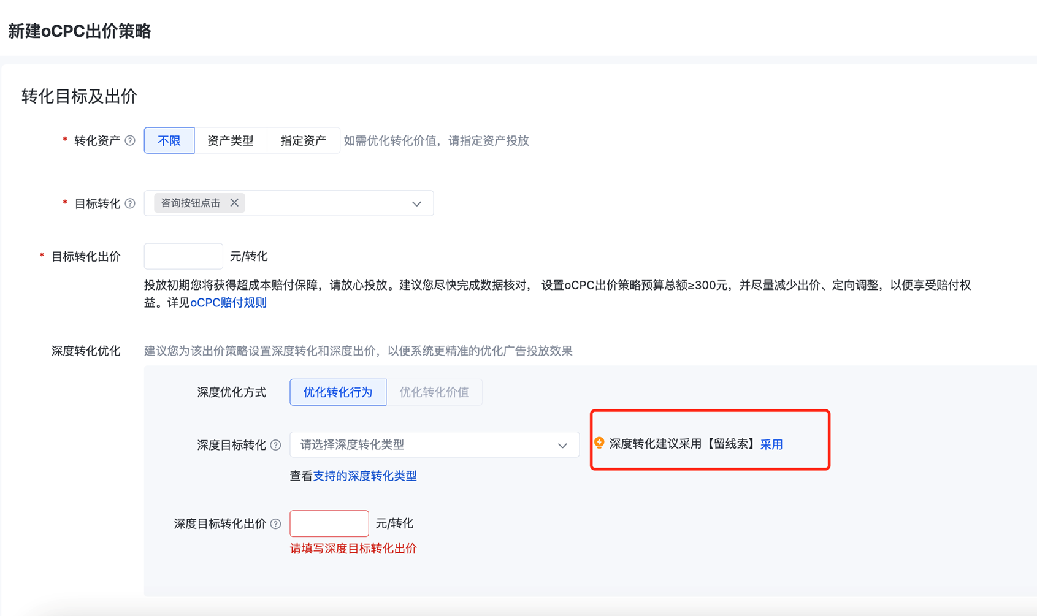Focus the 目标转化出价 input field

coord(183,256)
